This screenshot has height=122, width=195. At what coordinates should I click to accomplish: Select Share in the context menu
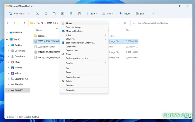tap(84, 54)
